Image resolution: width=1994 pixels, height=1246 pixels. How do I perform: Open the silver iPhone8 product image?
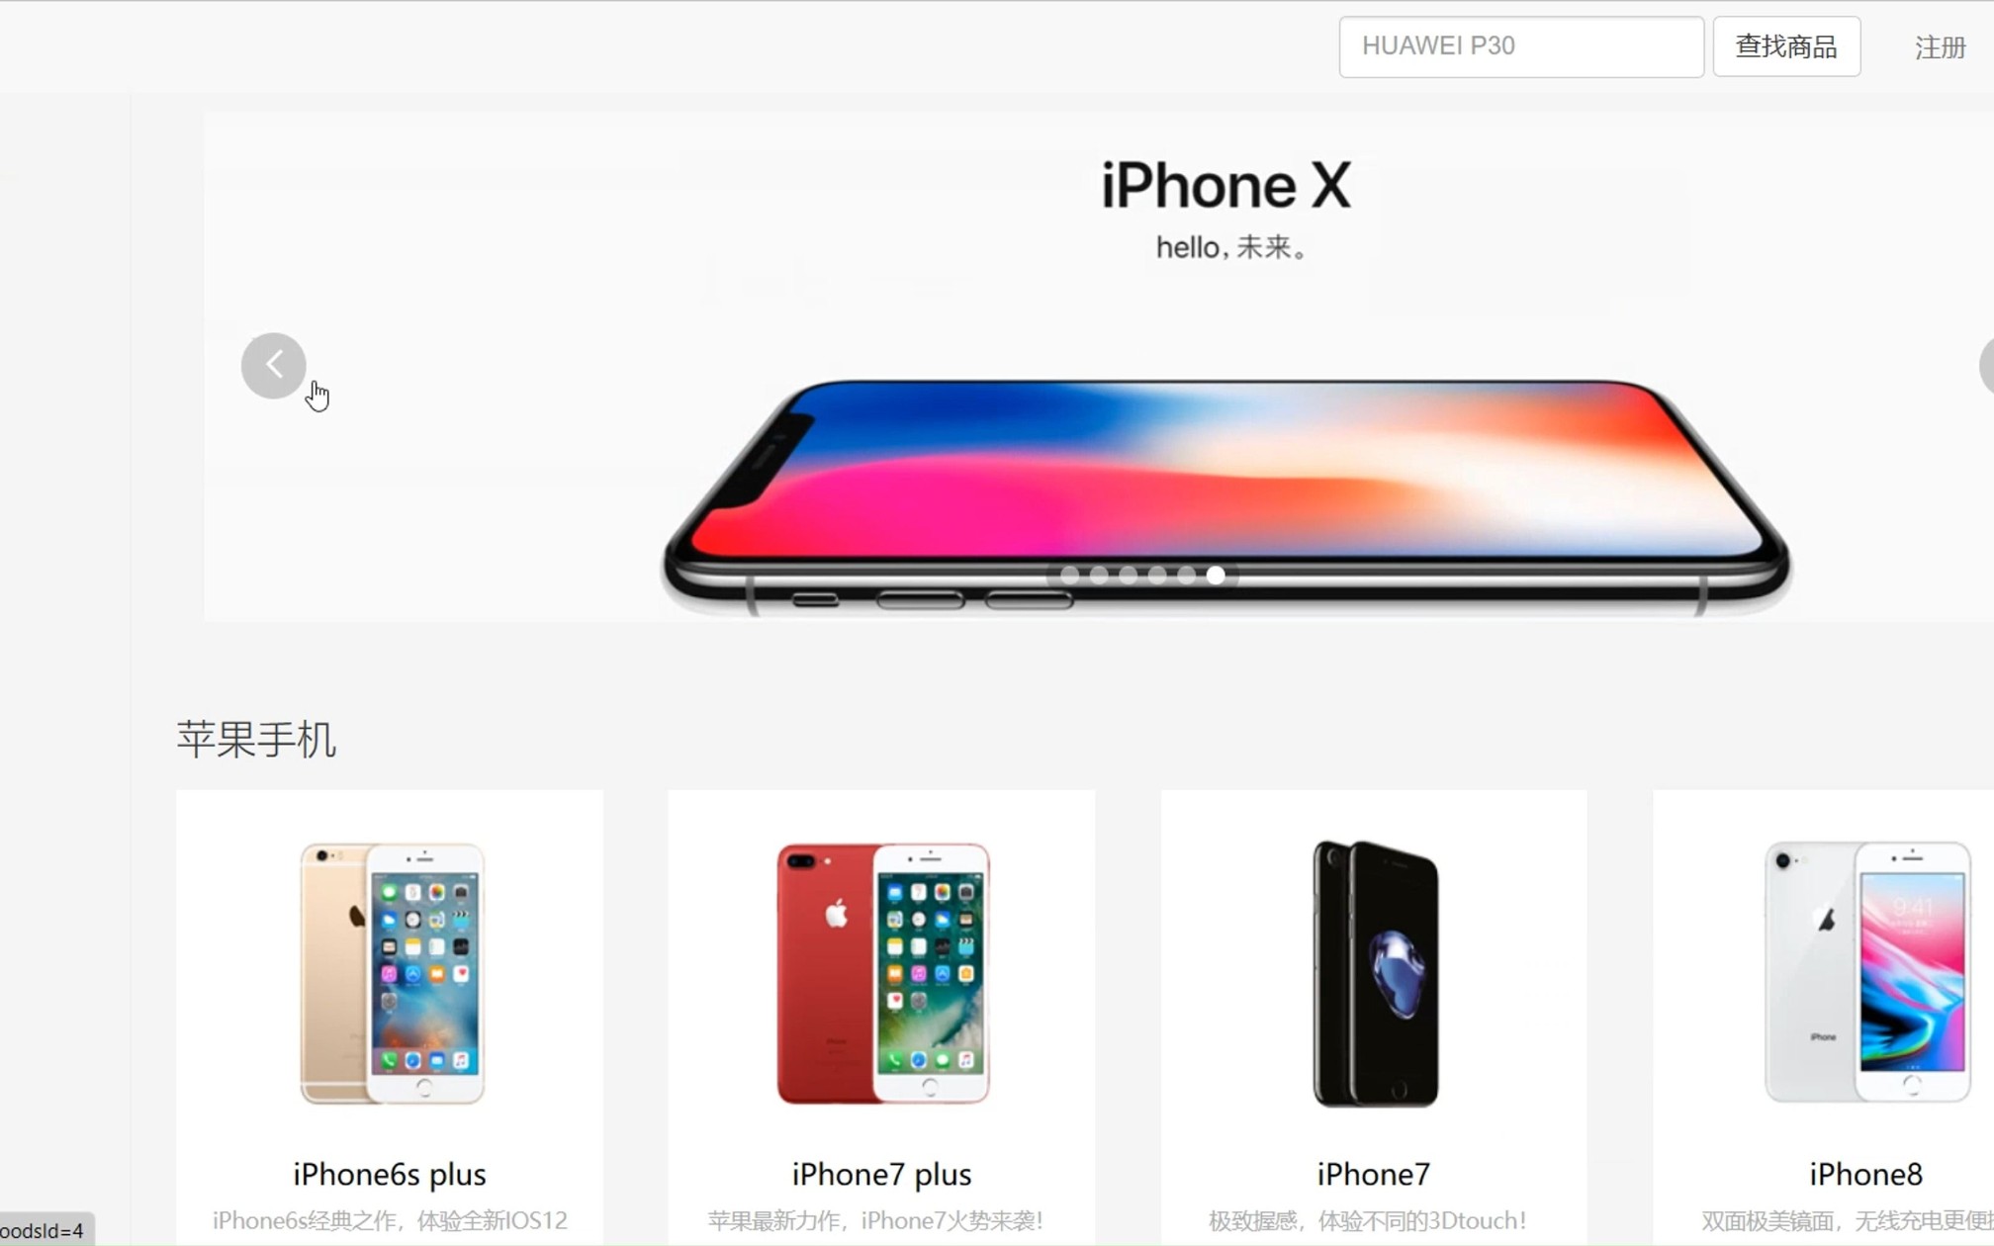1866,971
